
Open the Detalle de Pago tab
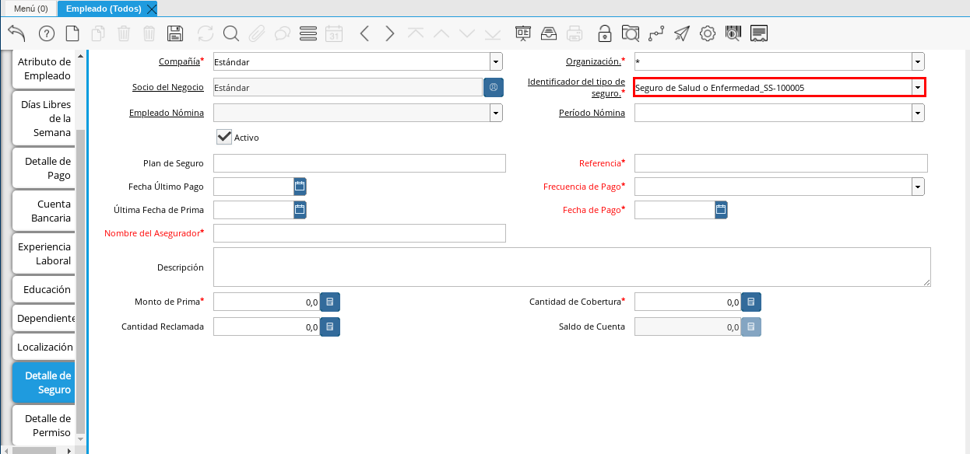(x=44, y=168)
